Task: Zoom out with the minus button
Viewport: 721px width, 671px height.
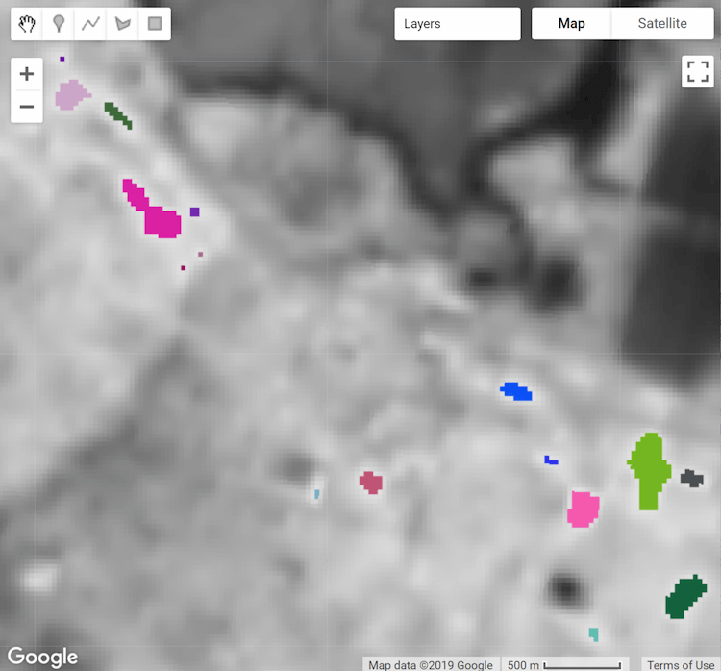Action: click(x=27, y=106)
